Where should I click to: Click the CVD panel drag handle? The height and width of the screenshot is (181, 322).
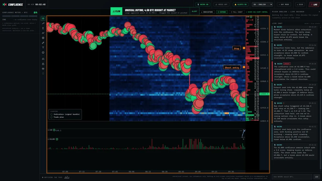pyautogui.click(x=48, y=130)
